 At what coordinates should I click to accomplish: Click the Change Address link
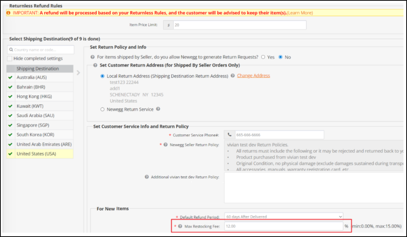pos(253,76)
